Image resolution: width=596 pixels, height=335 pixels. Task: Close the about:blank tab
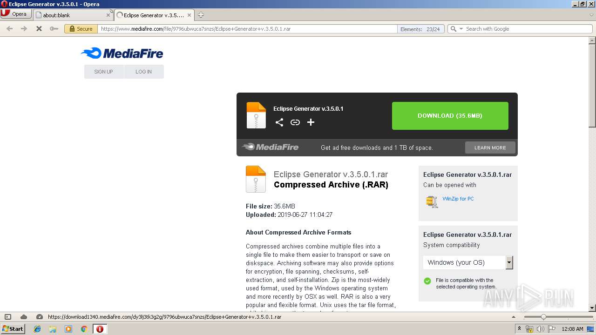(x=108, y=15)
